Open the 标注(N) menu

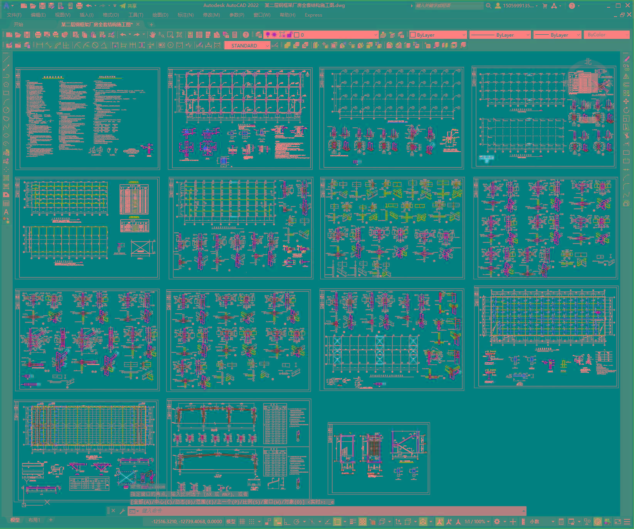tap(185, 15)
